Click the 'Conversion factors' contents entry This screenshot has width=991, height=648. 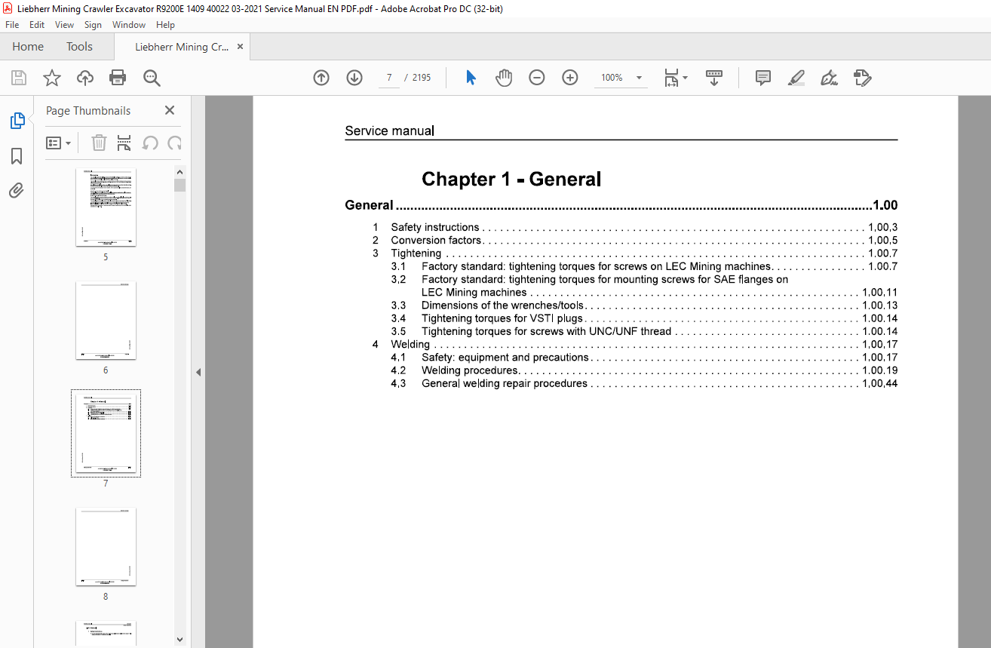[436, 241]
